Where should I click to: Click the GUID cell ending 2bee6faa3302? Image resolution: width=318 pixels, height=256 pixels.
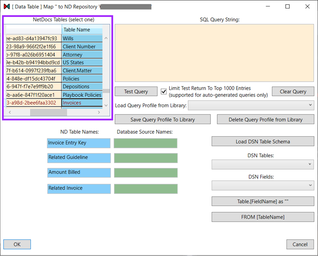[x=34, y=103]
